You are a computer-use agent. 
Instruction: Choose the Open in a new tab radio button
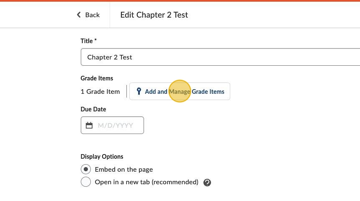point(85,182)
